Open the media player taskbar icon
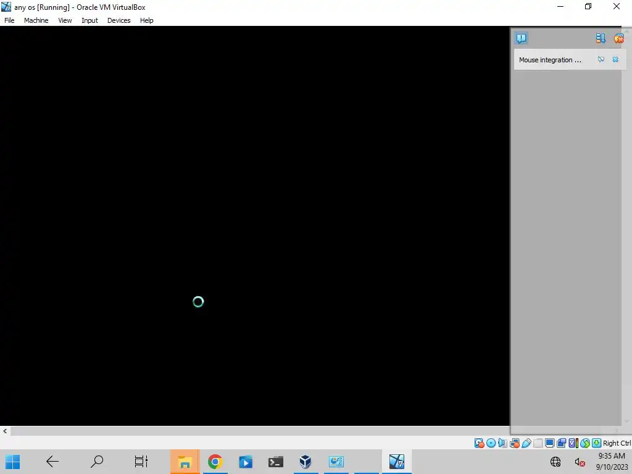632x474 pixels. (x=246, y=462)
